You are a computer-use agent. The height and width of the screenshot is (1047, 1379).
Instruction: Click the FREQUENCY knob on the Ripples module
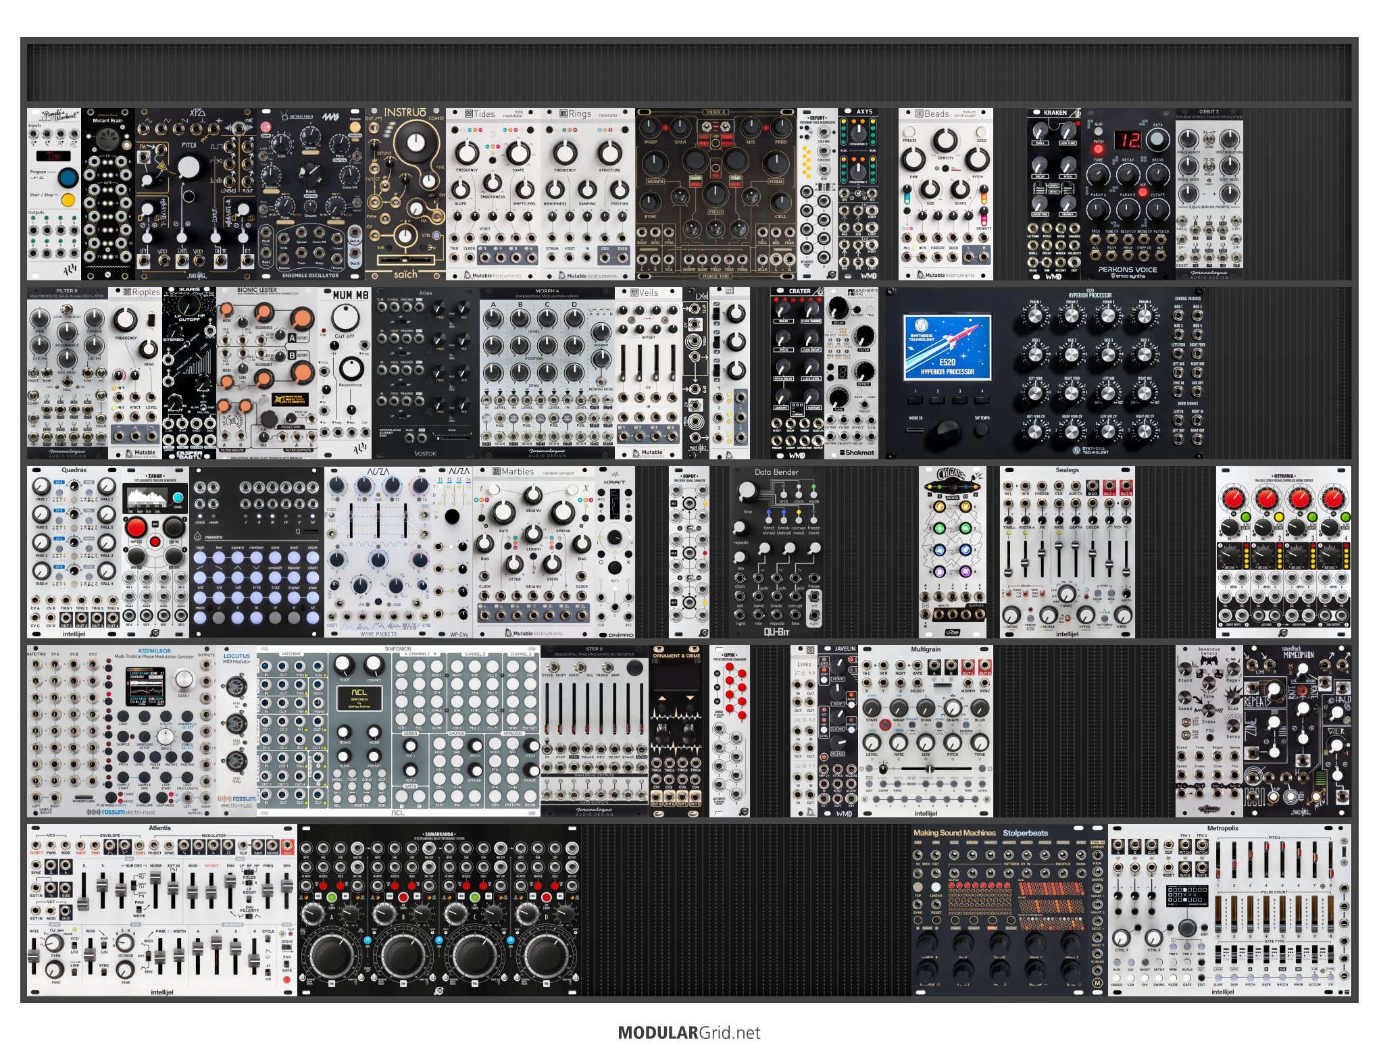[x=126, y=319]
